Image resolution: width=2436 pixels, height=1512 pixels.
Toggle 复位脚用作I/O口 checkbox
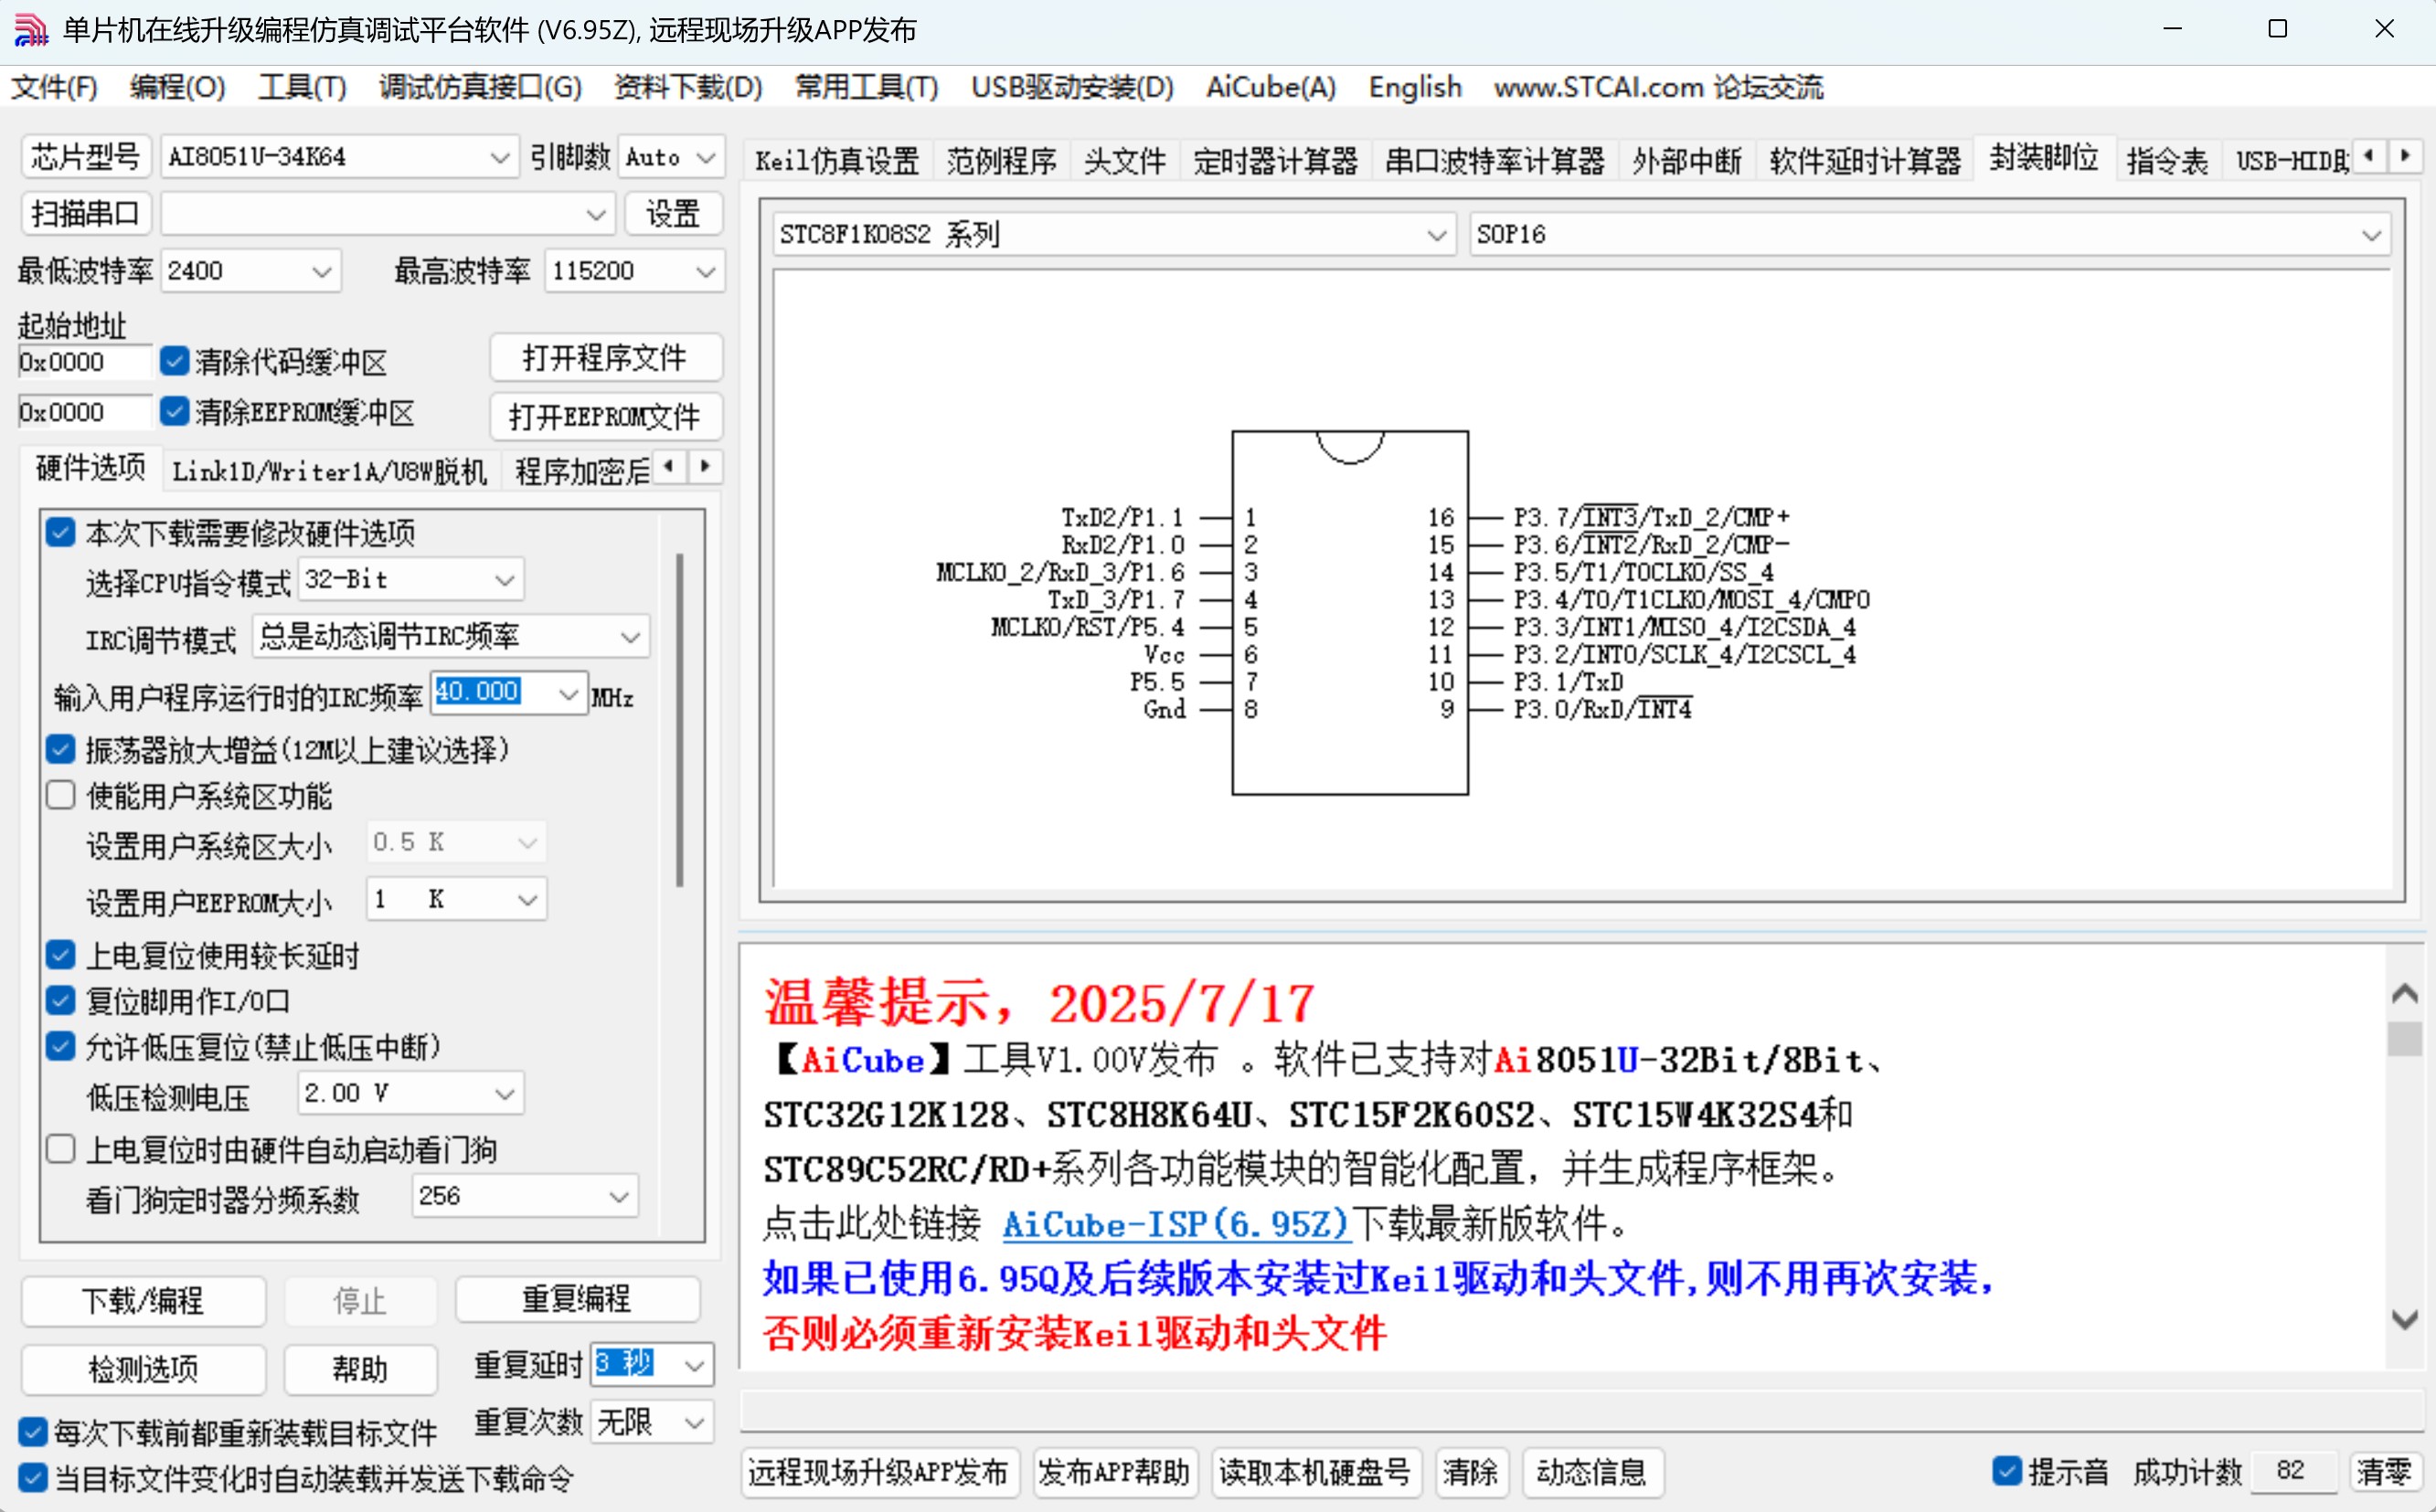coord(61,1000)
